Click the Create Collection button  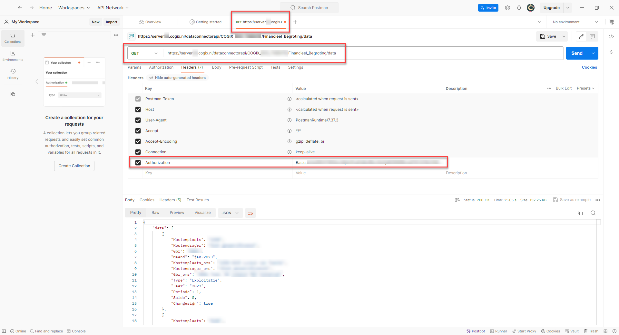[x=74, y=166]
